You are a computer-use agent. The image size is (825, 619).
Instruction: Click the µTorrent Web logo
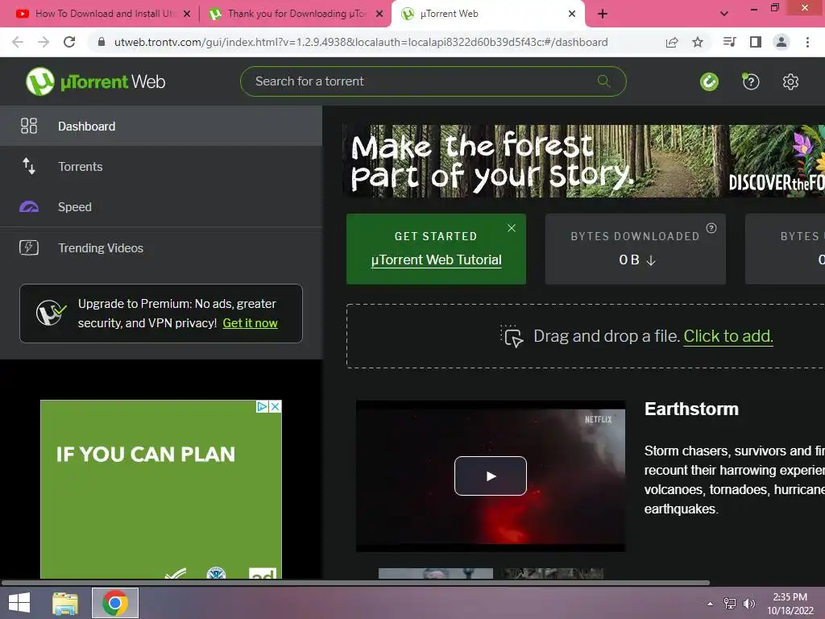click(96, 81)
